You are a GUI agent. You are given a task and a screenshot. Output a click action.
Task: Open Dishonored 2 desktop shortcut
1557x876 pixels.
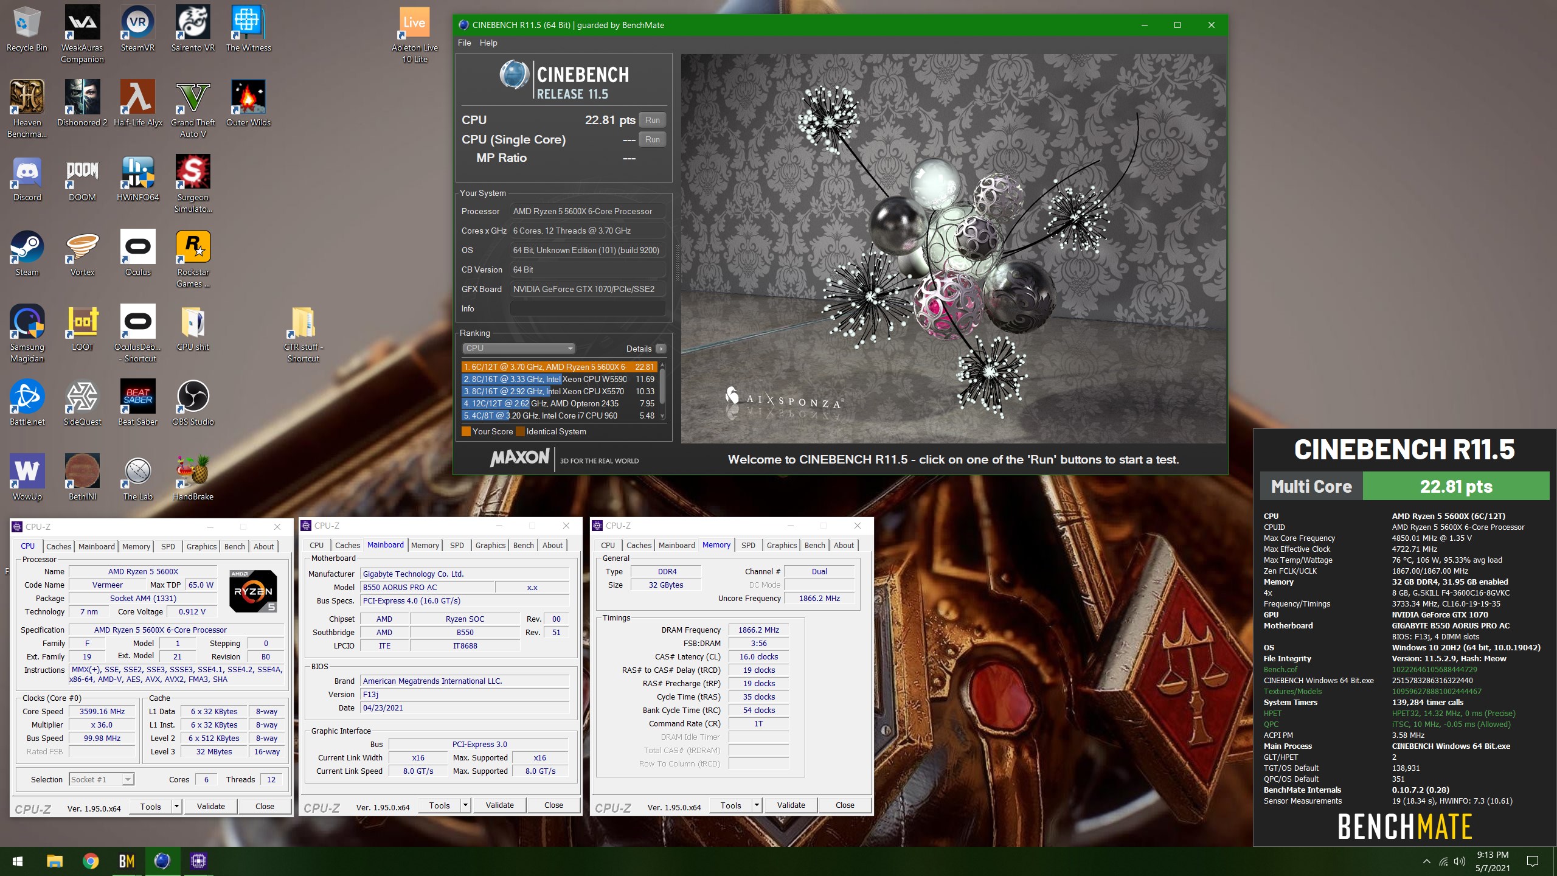[x=82, y=103]
